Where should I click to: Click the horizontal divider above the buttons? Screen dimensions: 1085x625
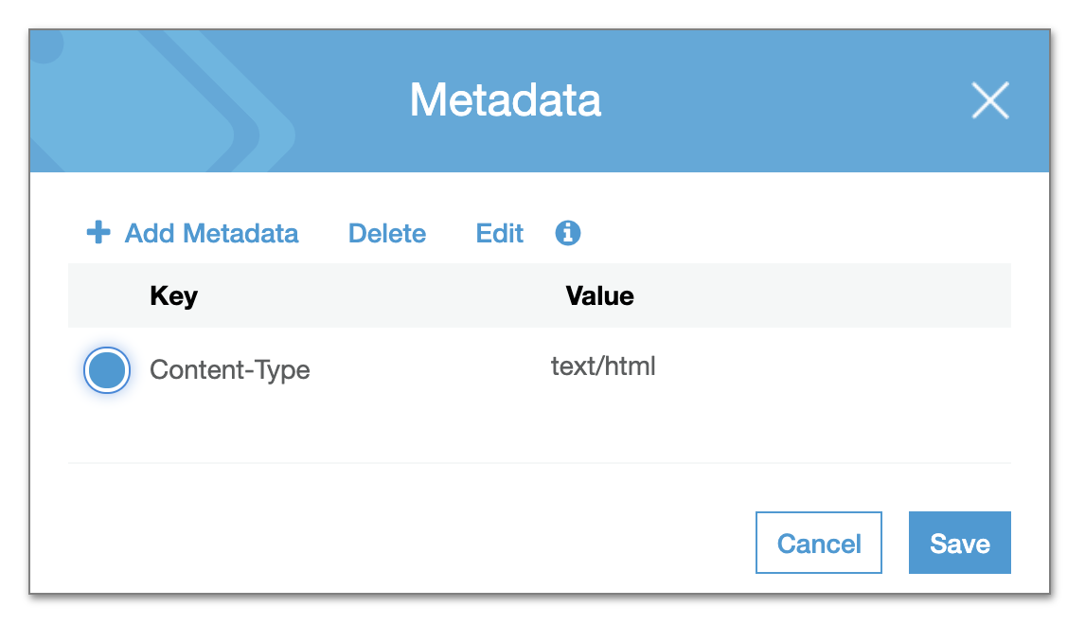tap(540, 463)
